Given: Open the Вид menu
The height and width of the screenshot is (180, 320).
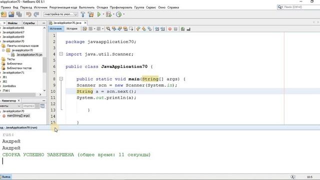Looking at the screenshot, I should 15,7.
